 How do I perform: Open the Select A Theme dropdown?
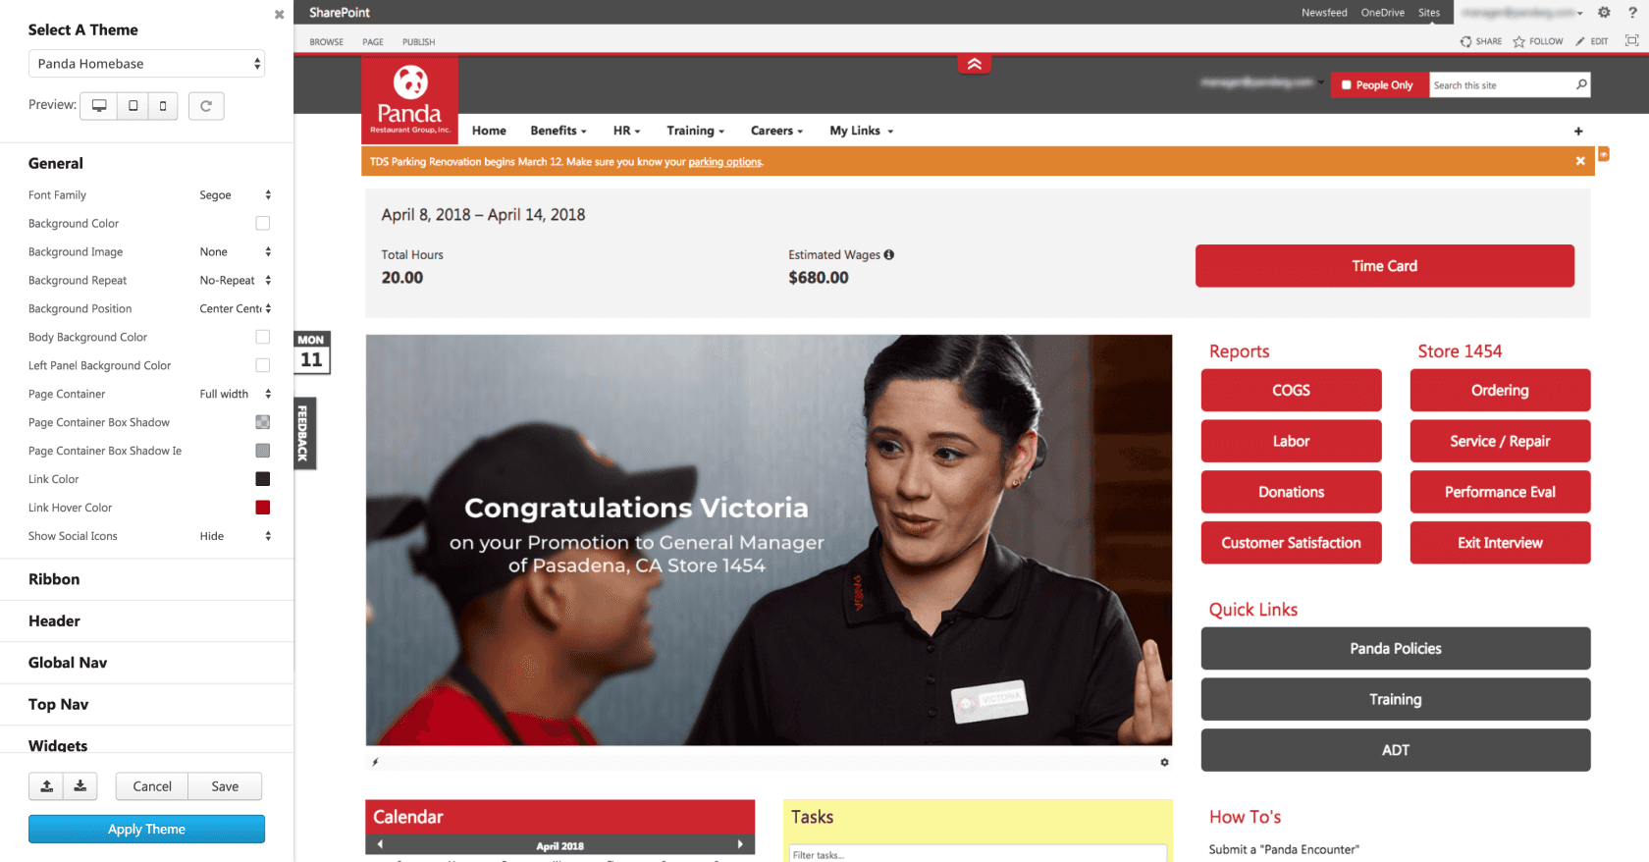tap(146, 64)
